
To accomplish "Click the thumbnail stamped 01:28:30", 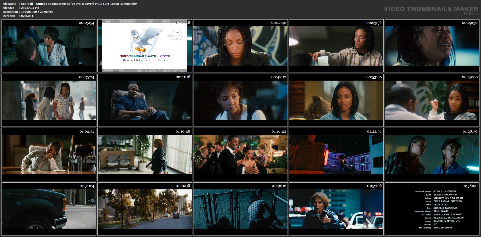I will click(x=432, y=155).
